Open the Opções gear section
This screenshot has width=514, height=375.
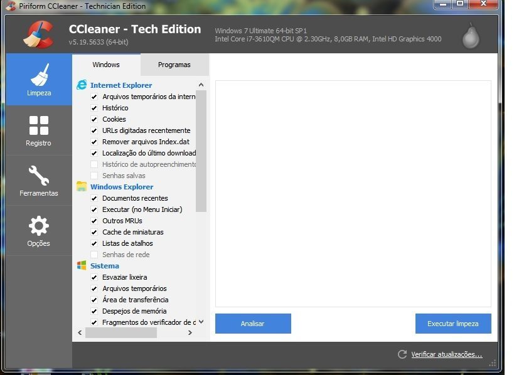pos(39,230)
